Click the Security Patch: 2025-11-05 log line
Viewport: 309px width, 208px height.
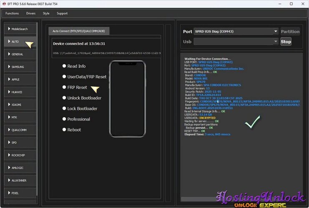point(203,92)
